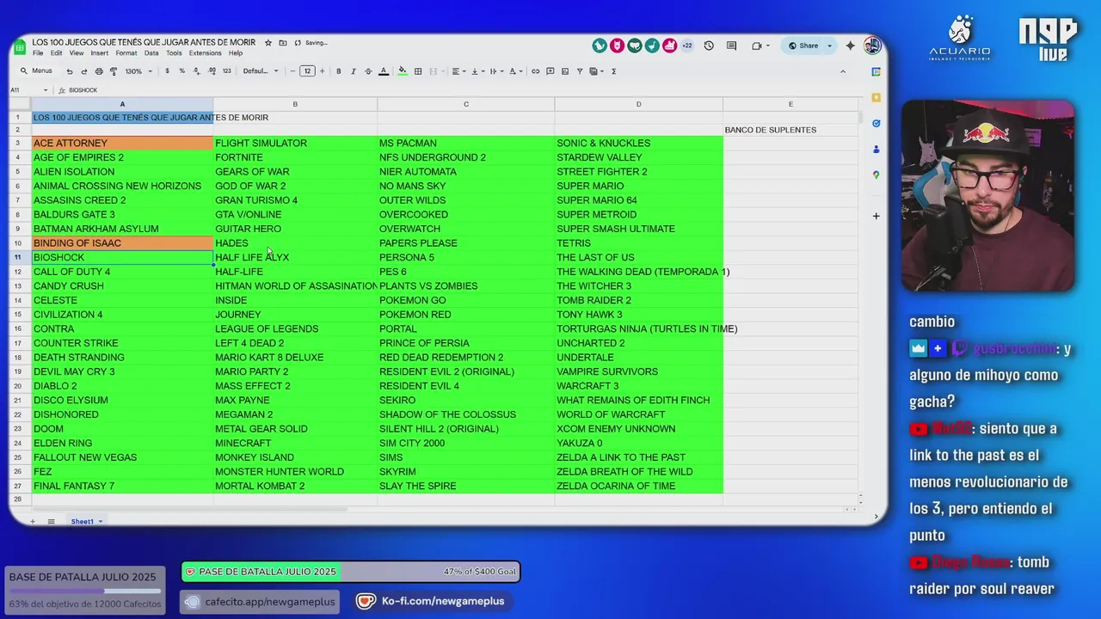
Task: Click the side panel plus add-ons icon
Action: pyautogui.click(x=876, y=216)
